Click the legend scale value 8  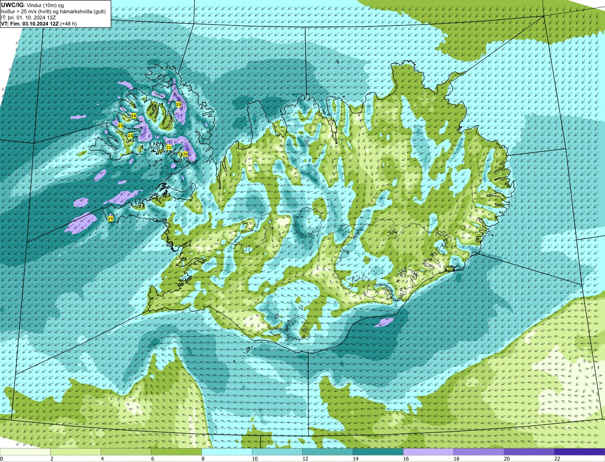point(203,459)
